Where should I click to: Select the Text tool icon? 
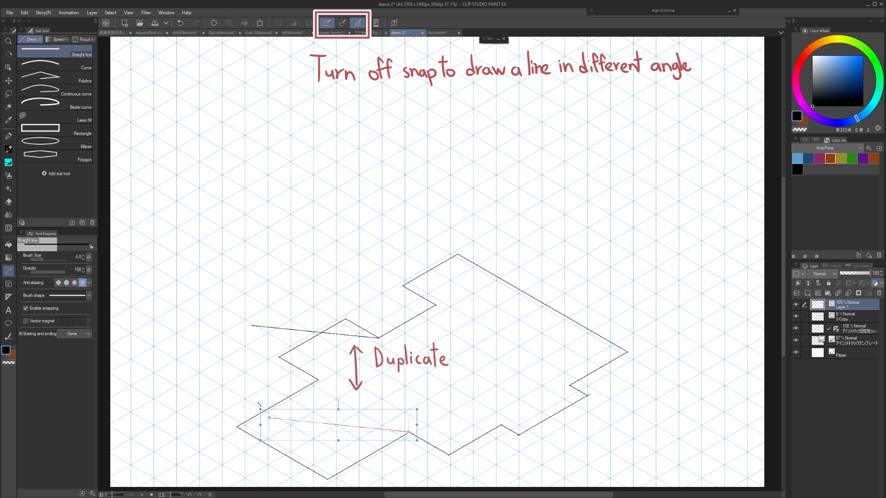click(8, 310)
